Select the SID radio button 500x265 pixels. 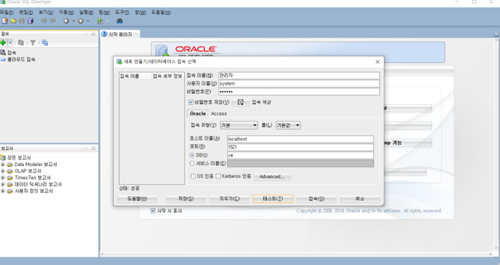click(x=192, y=155)
